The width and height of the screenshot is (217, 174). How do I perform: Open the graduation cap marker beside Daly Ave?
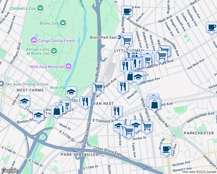(x=24, y=101)
